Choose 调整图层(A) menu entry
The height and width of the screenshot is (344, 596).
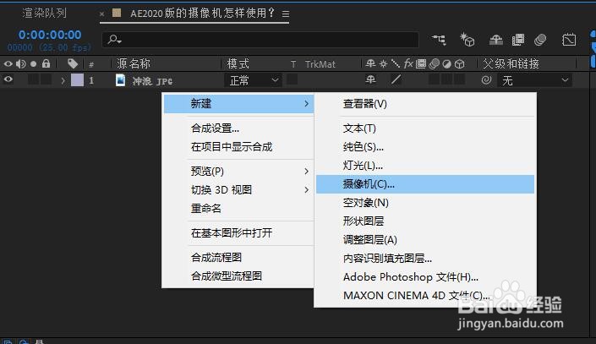[425, 240]
